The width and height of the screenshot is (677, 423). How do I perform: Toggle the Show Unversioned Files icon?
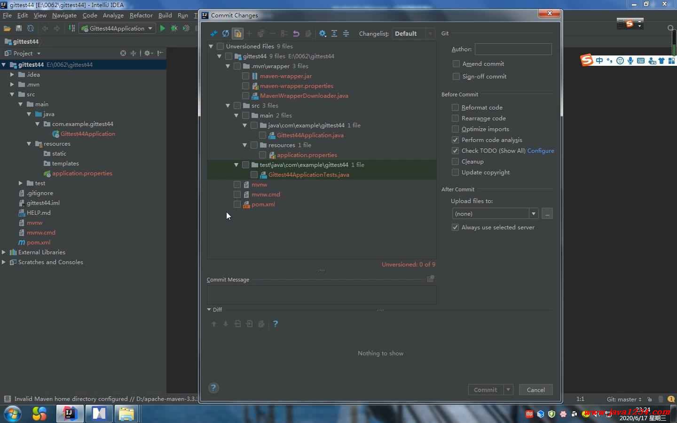click(237, 33)
